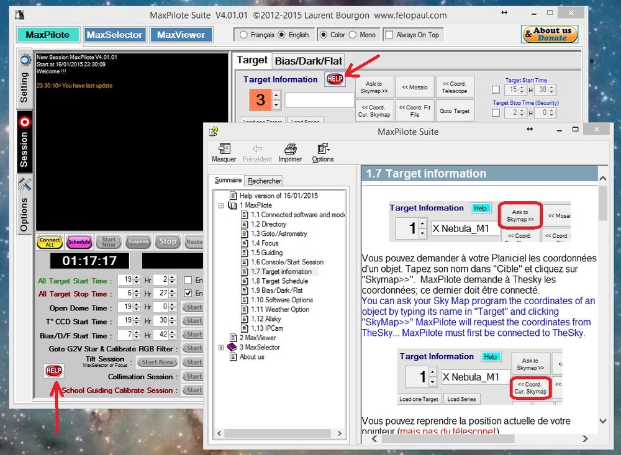Enable the Target Start Time checkbox
This screenshot has height=455, width=621.
(x=496, y=89)
